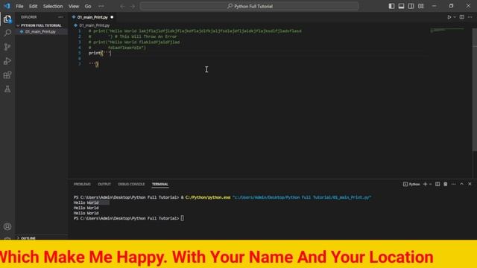Open the Edit menu
Viewport: 477px width, 268px height.
[x=33, y=6]
